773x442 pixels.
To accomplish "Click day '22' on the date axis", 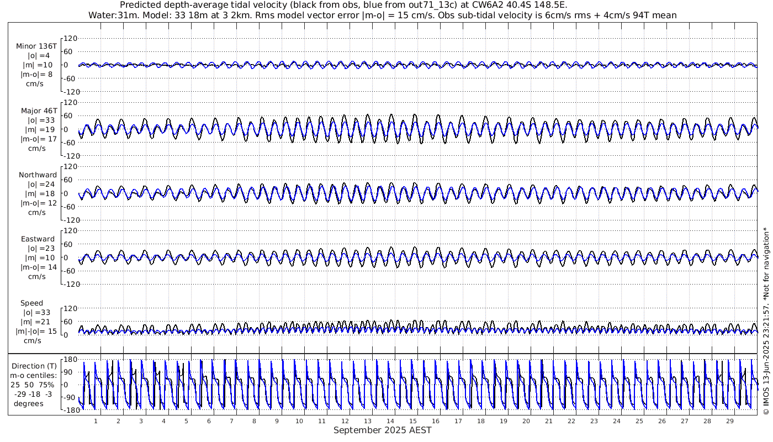I will [571, 421].
